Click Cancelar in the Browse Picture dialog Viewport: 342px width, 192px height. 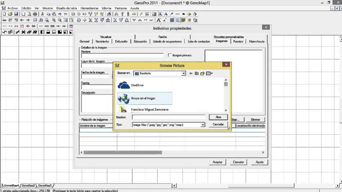pyautogui.click(x=218, y=124)
